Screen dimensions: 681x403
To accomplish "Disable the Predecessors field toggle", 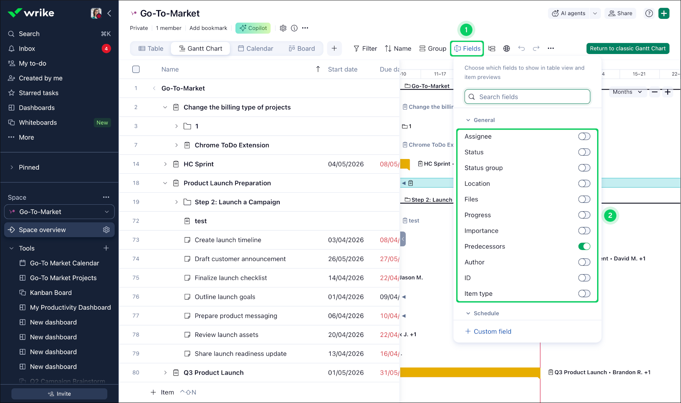I will point(584,247).
